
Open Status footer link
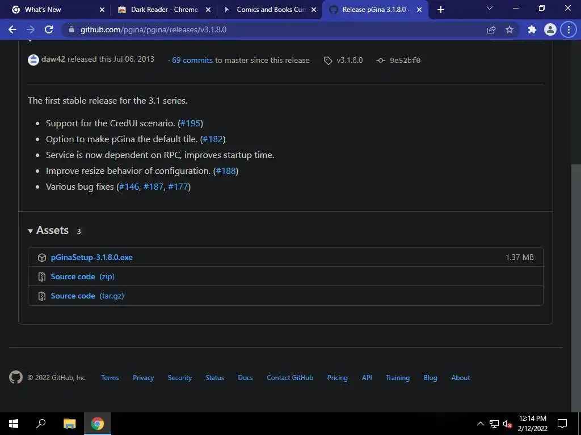click(215, 378)
